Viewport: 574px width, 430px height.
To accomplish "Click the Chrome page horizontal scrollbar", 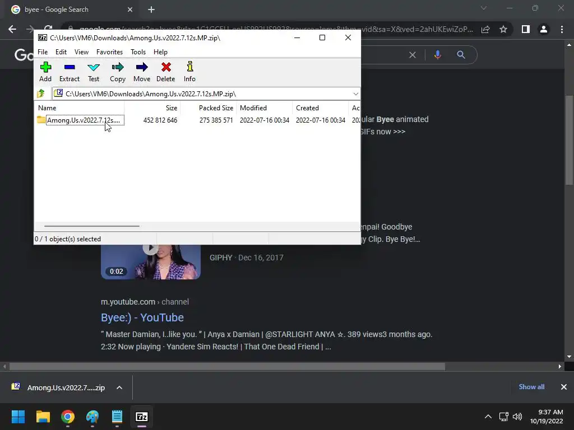I will click(227, 366).
